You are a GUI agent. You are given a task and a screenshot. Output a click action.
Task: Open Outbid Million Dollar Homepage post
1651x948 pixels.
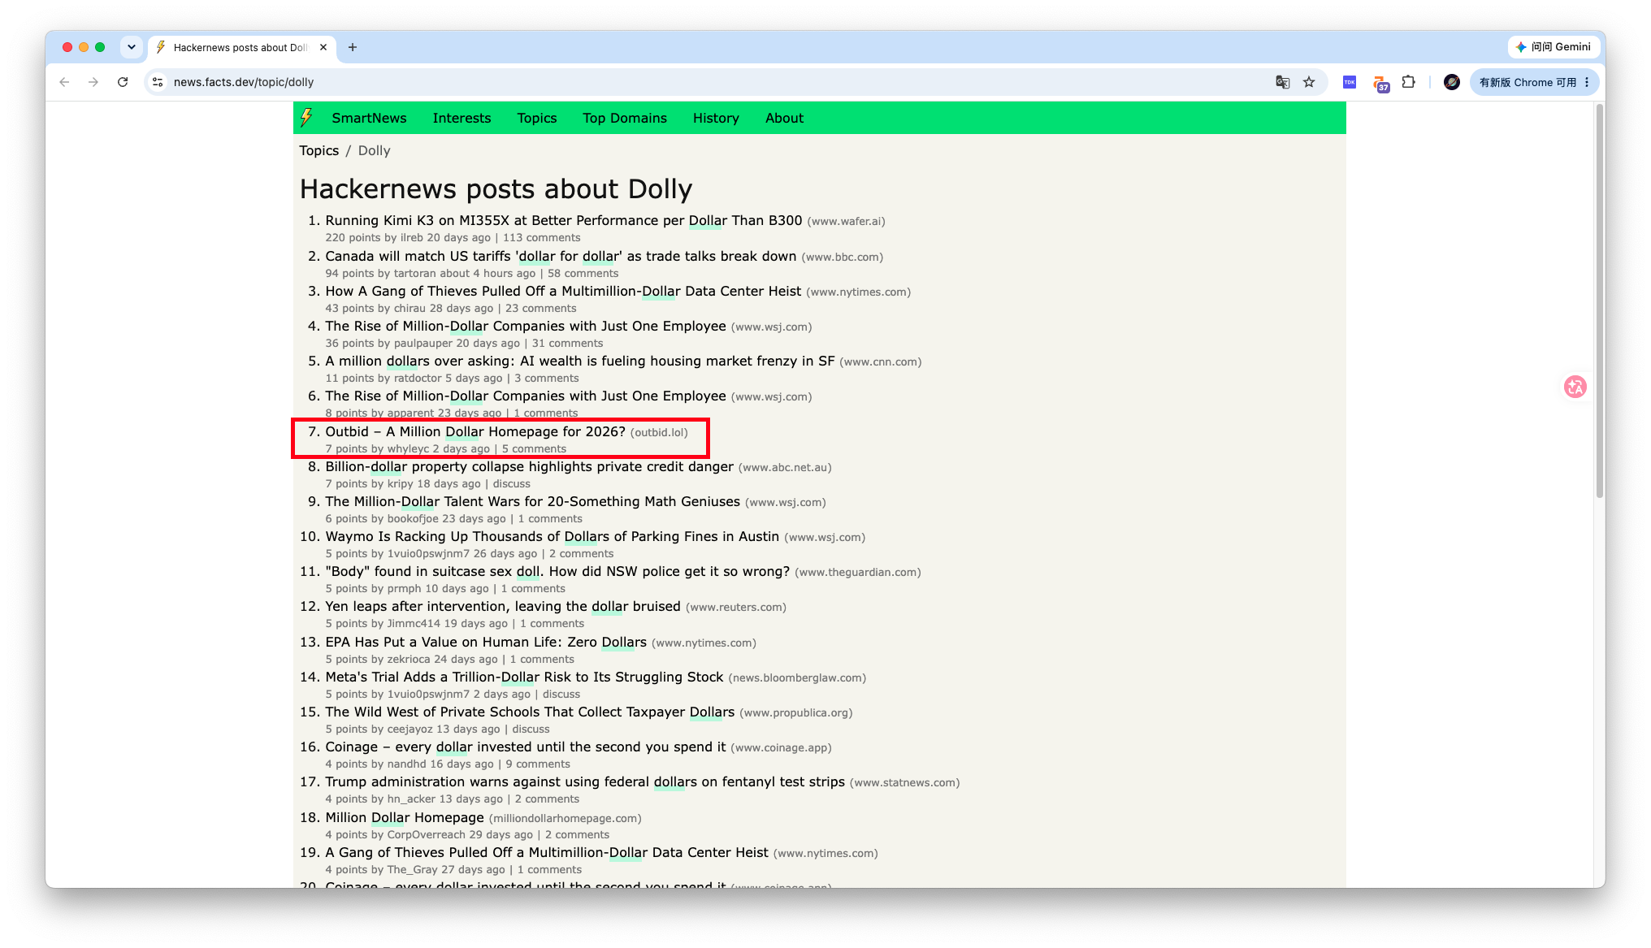pos(475,431)
